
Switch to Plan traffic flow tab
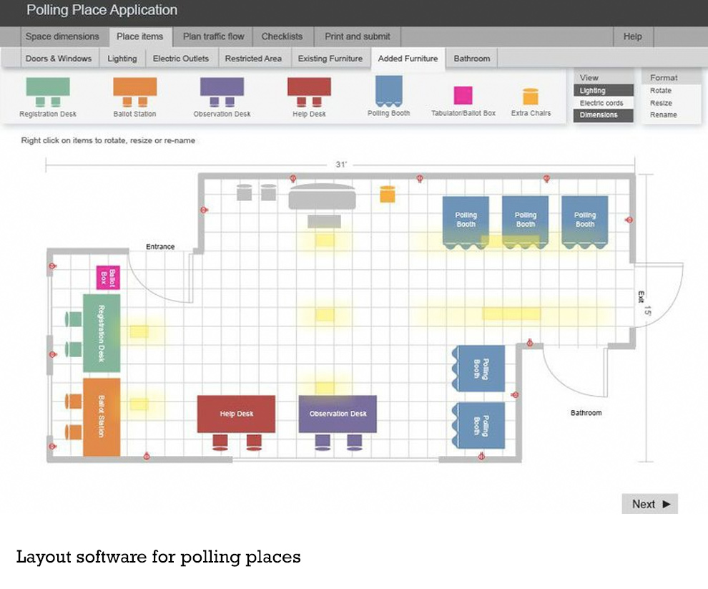pos(213,36)
